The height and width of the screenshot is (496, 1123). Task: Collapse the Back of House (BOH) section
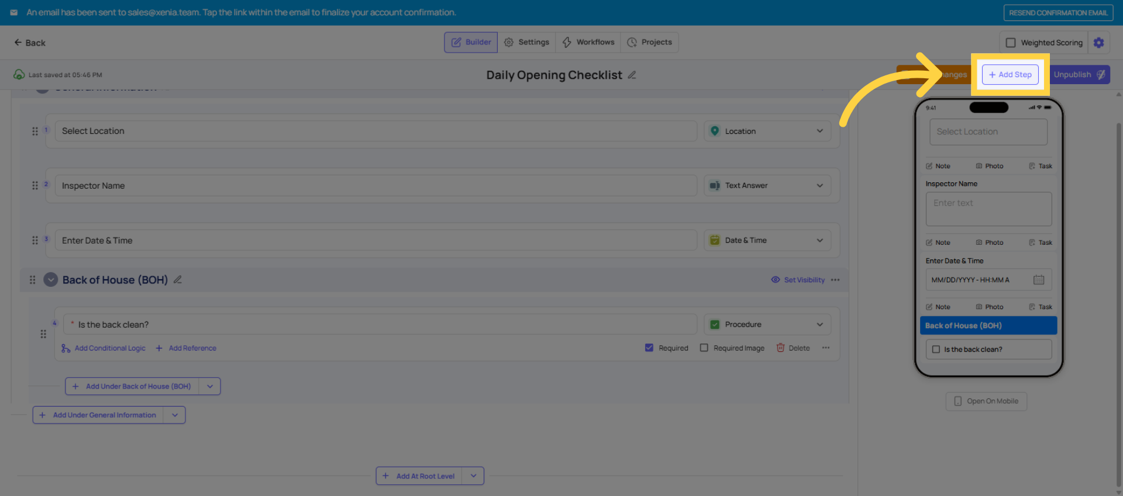click(51, 280)
